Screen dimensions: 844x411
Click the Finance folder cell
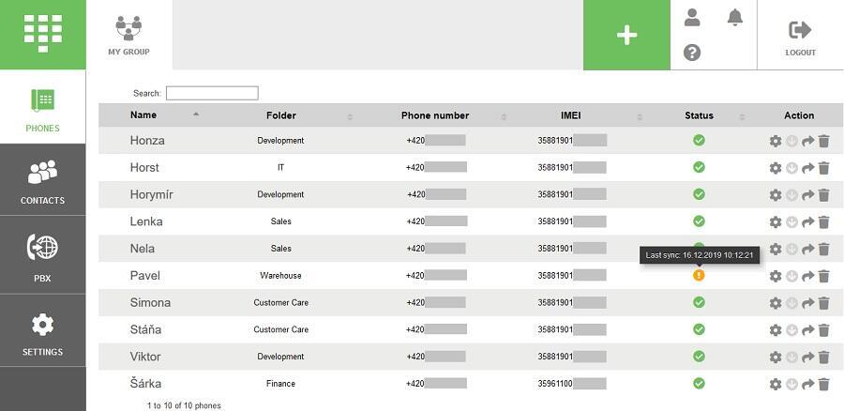(x=280, y=384)
